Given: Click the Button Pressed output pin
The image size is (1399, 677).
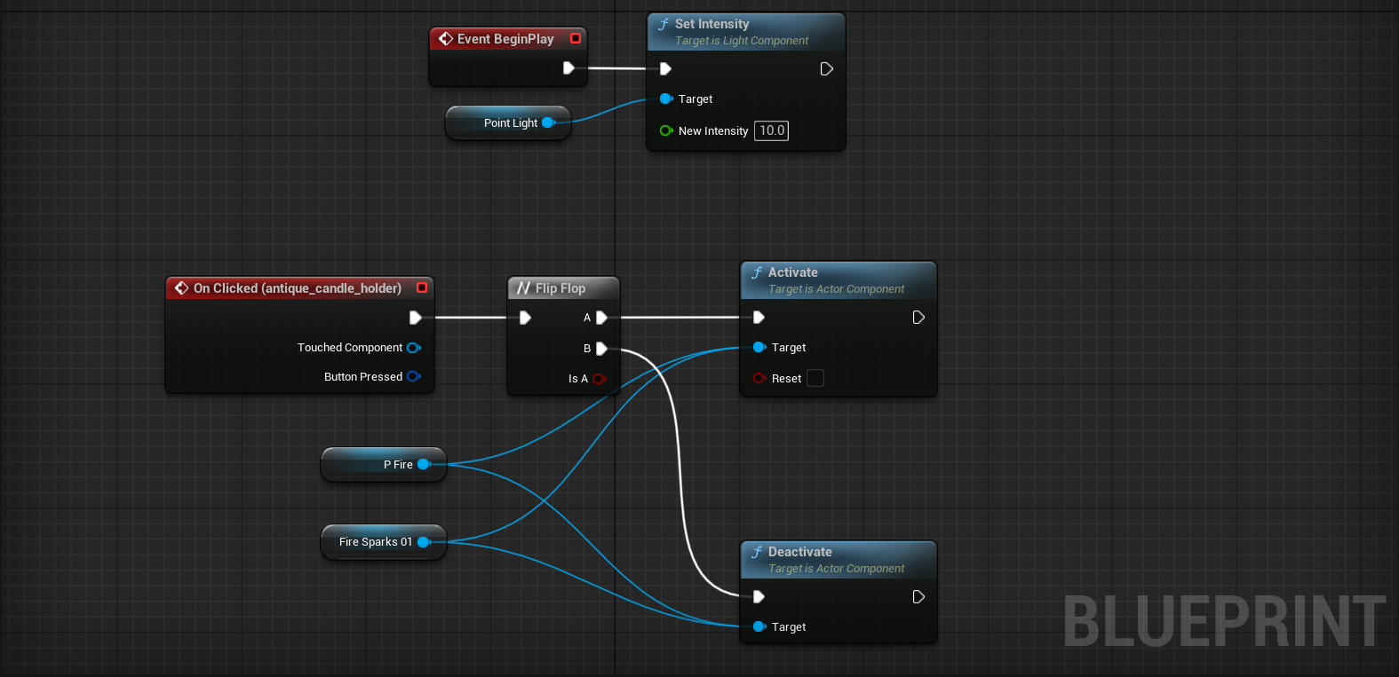Looking at the screenshot, I should pyautogui.click(x=413, y=377).
